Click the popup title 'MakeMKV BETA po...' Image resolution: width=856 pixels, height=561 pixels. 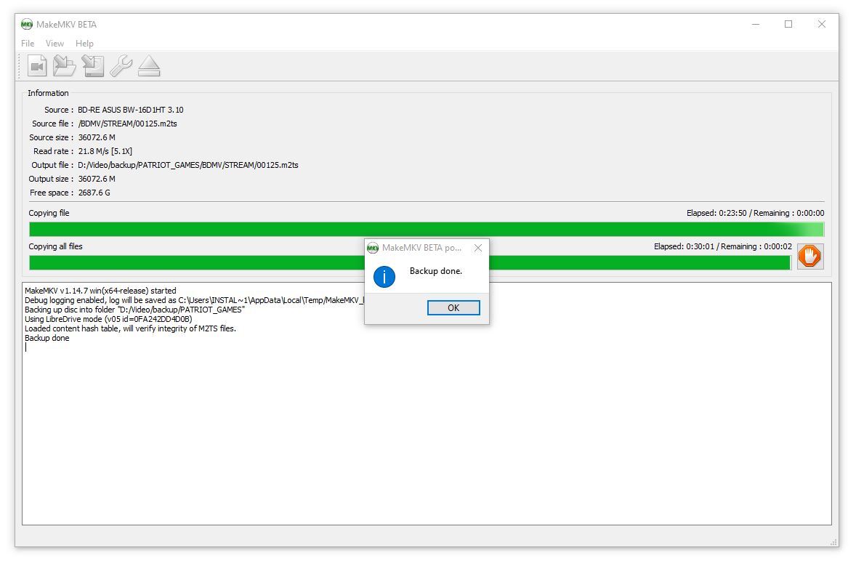(x=422, y=249)
